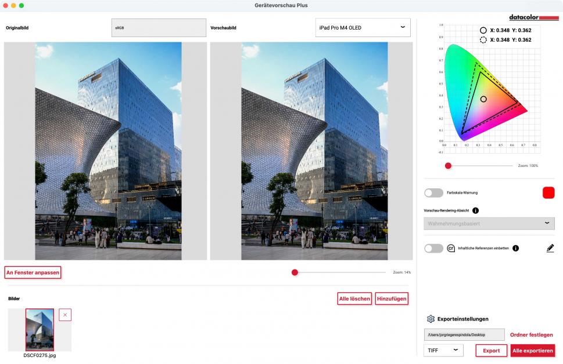Click the Zoom: 100% label
This screenshot has height=364, width=563.
tap(528, 166)
